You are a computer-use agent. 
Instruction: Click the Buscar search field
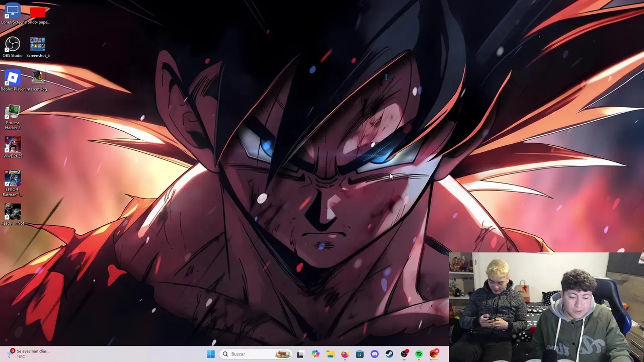tap(257, 354)
